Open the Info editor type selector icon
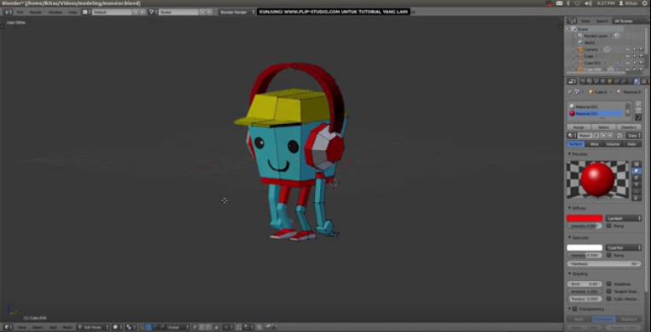This screenshot has height=332, width=651. click(x=8, y=12)
